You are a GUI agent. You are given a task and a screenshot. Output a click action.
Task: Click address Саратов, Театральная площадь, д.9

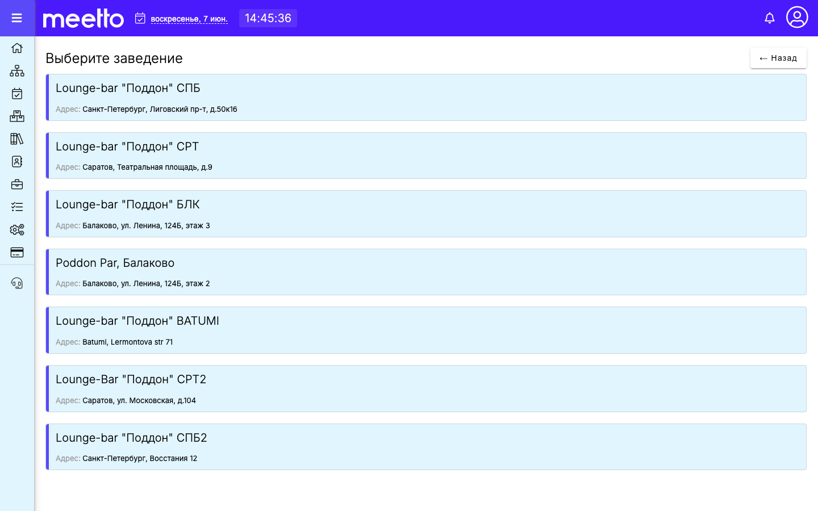147,167
